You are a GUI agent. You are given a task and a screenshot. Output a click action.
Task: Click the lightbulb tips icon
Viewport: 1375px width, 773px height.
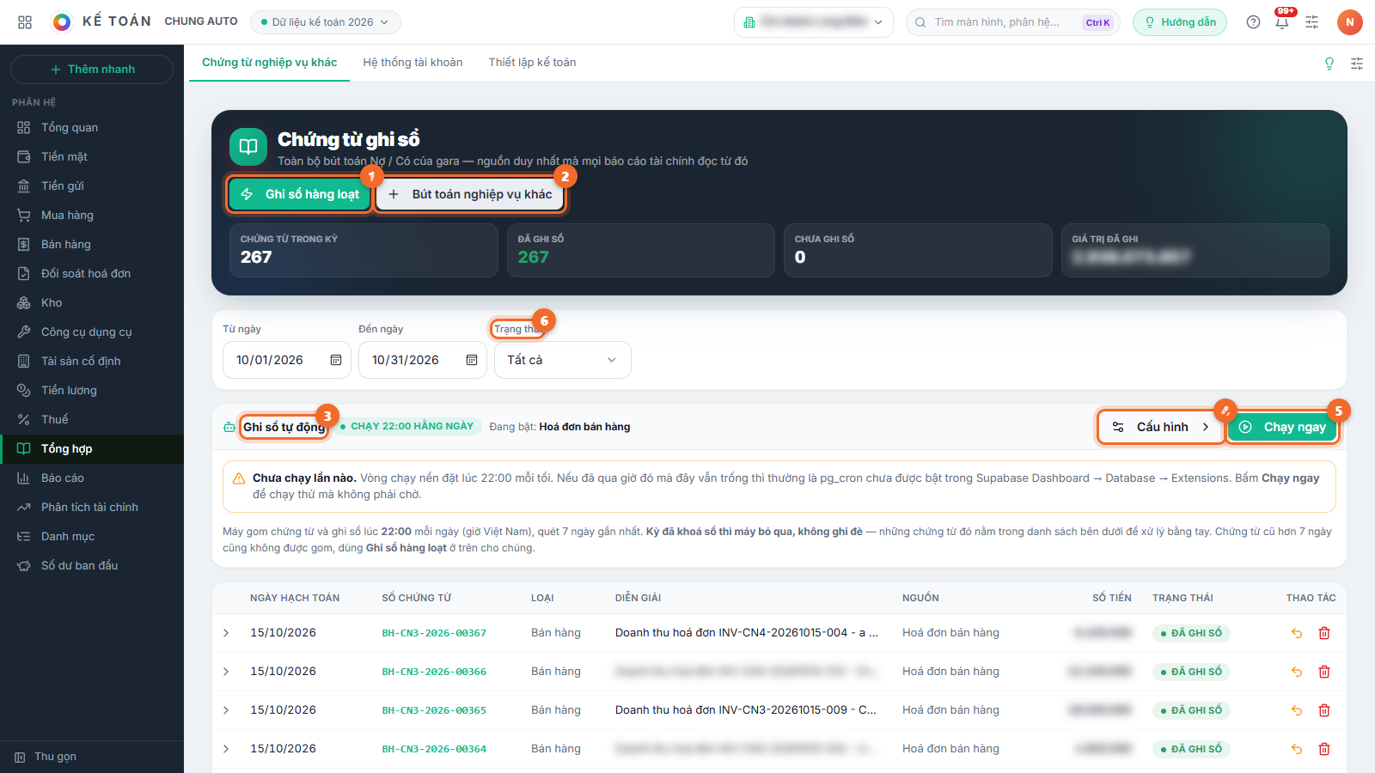point(1329,64)
